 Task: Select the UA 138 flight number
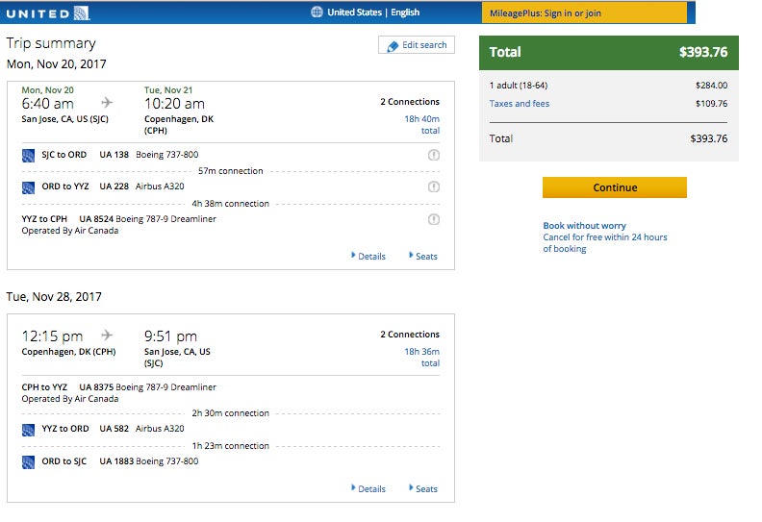click(x=114, y=155)
